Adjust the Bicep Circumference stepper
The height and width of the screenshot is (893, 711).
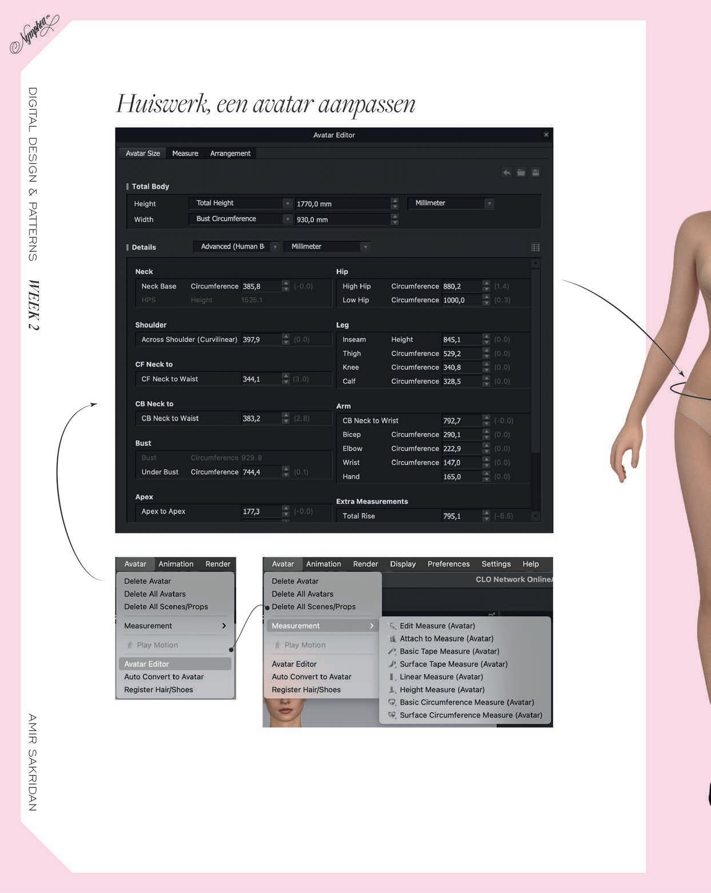486,434
